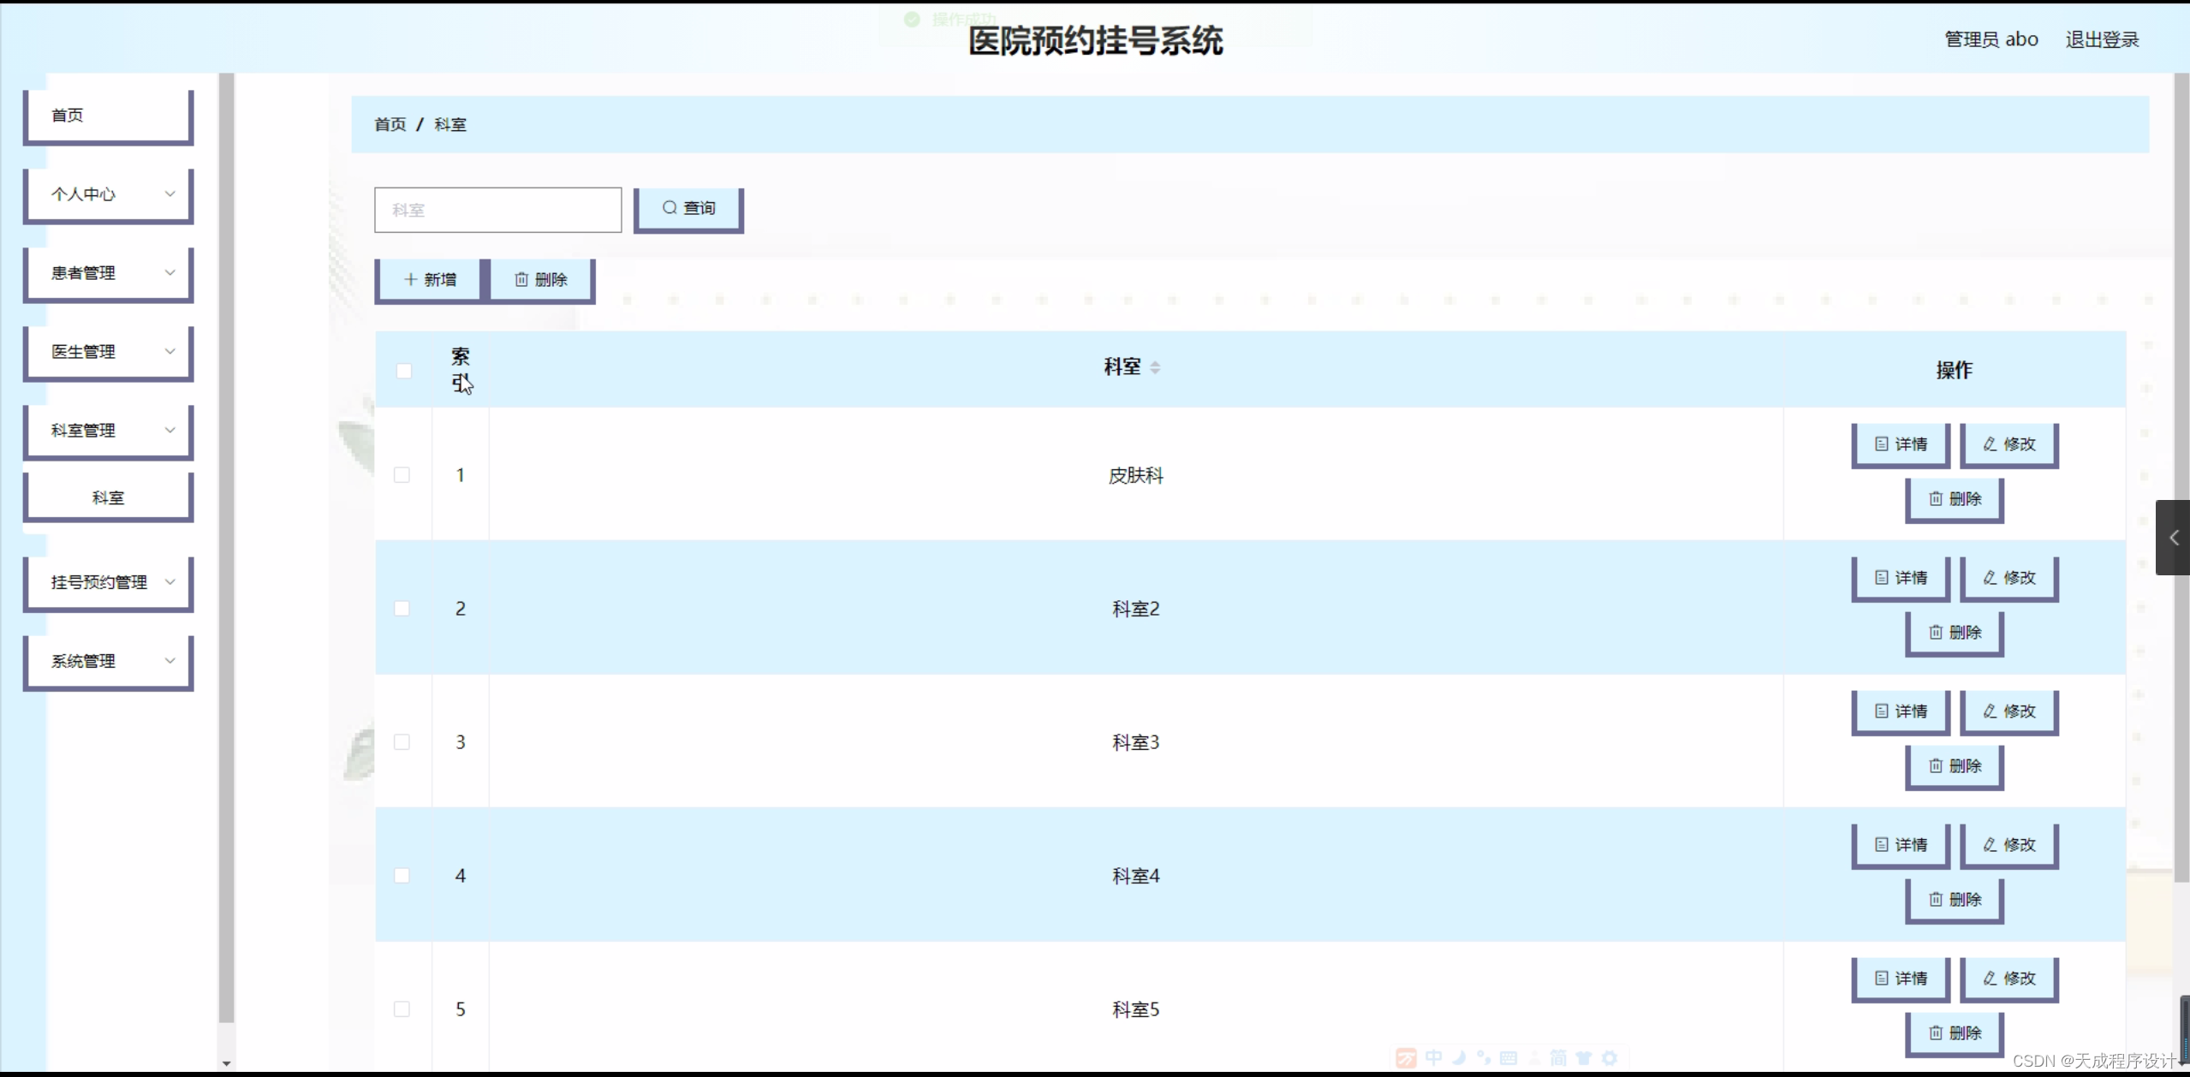The height and width of the screenshot is (1077, 2190).
Task: Select the 首页 sidebar menu item
Action: pyautogui.click(x=108, y=116)
